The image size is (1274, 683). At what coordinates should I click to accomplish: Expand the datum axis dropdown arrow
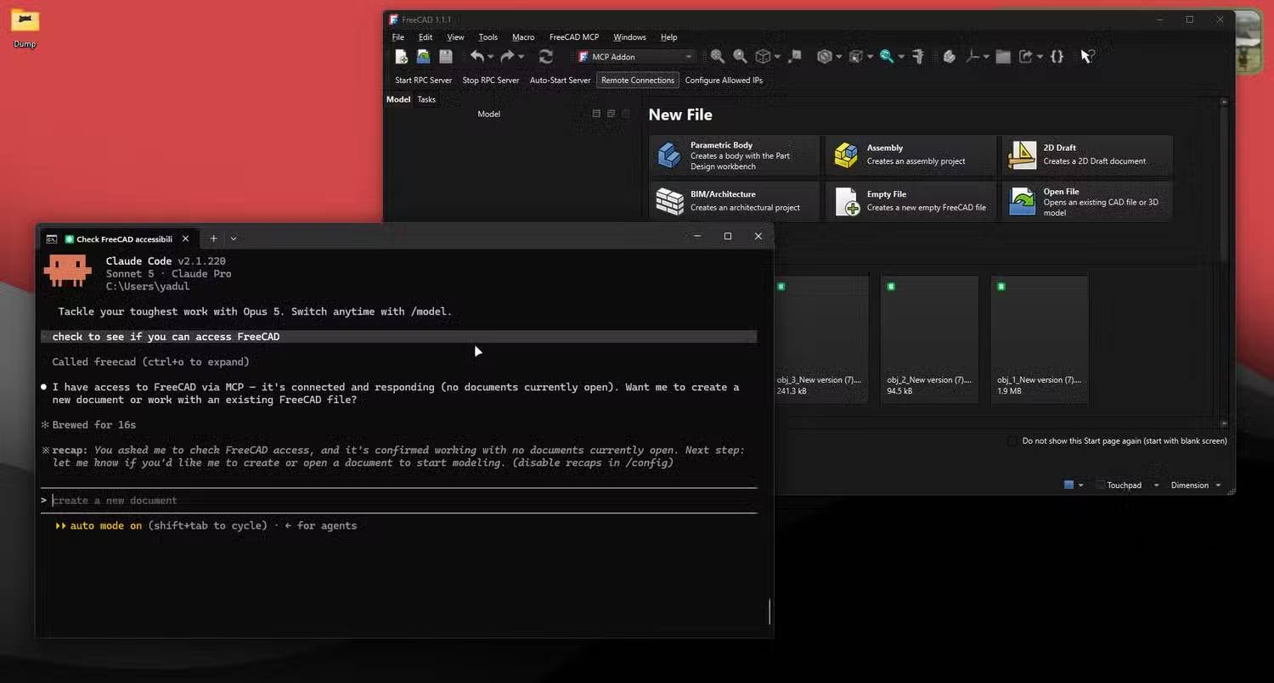click(x=986, y=57)
